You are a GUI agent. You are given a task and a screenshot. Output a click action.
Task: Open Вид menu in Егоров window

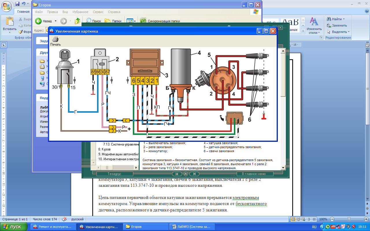(65, 12)
